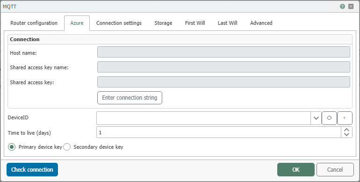
Task: Click the Time to live days field
Action: pyautogui.click(x=219, y=132)
